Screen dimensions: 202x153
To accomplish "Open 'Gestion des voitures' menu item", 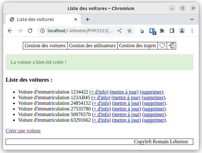I will (45, 46).
